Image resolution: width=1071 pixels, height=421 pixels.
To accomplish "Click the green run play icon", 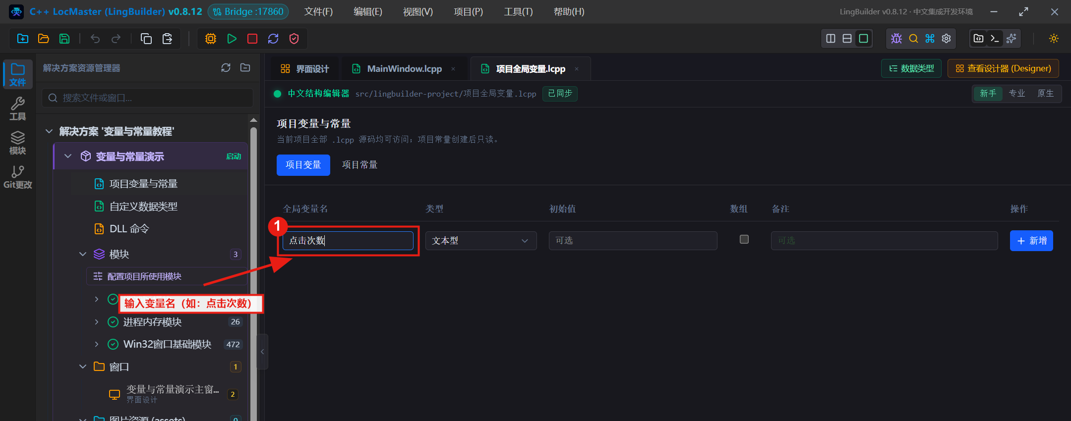I will [232, 39].
